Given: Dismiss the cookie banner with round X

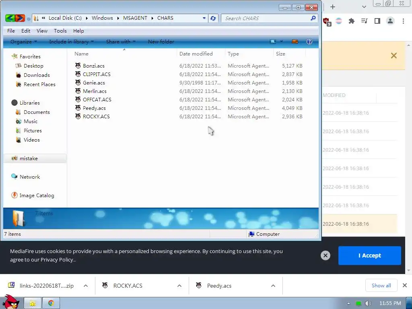Looking at the screenshot, I should point(325,255).
